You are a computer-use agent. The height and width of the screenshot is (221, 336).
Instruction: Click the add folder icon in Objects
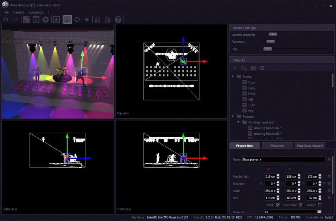[253, 68]
